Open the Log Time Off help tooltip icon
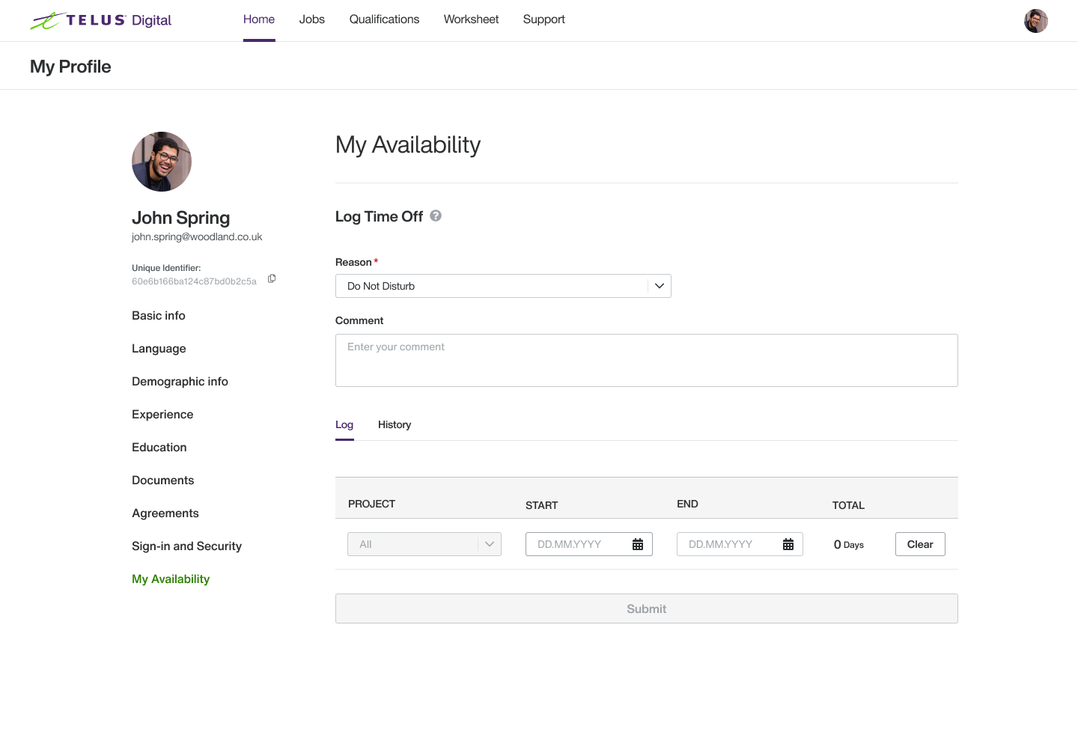Screen dimensions: 1078x735 (435, 216)
